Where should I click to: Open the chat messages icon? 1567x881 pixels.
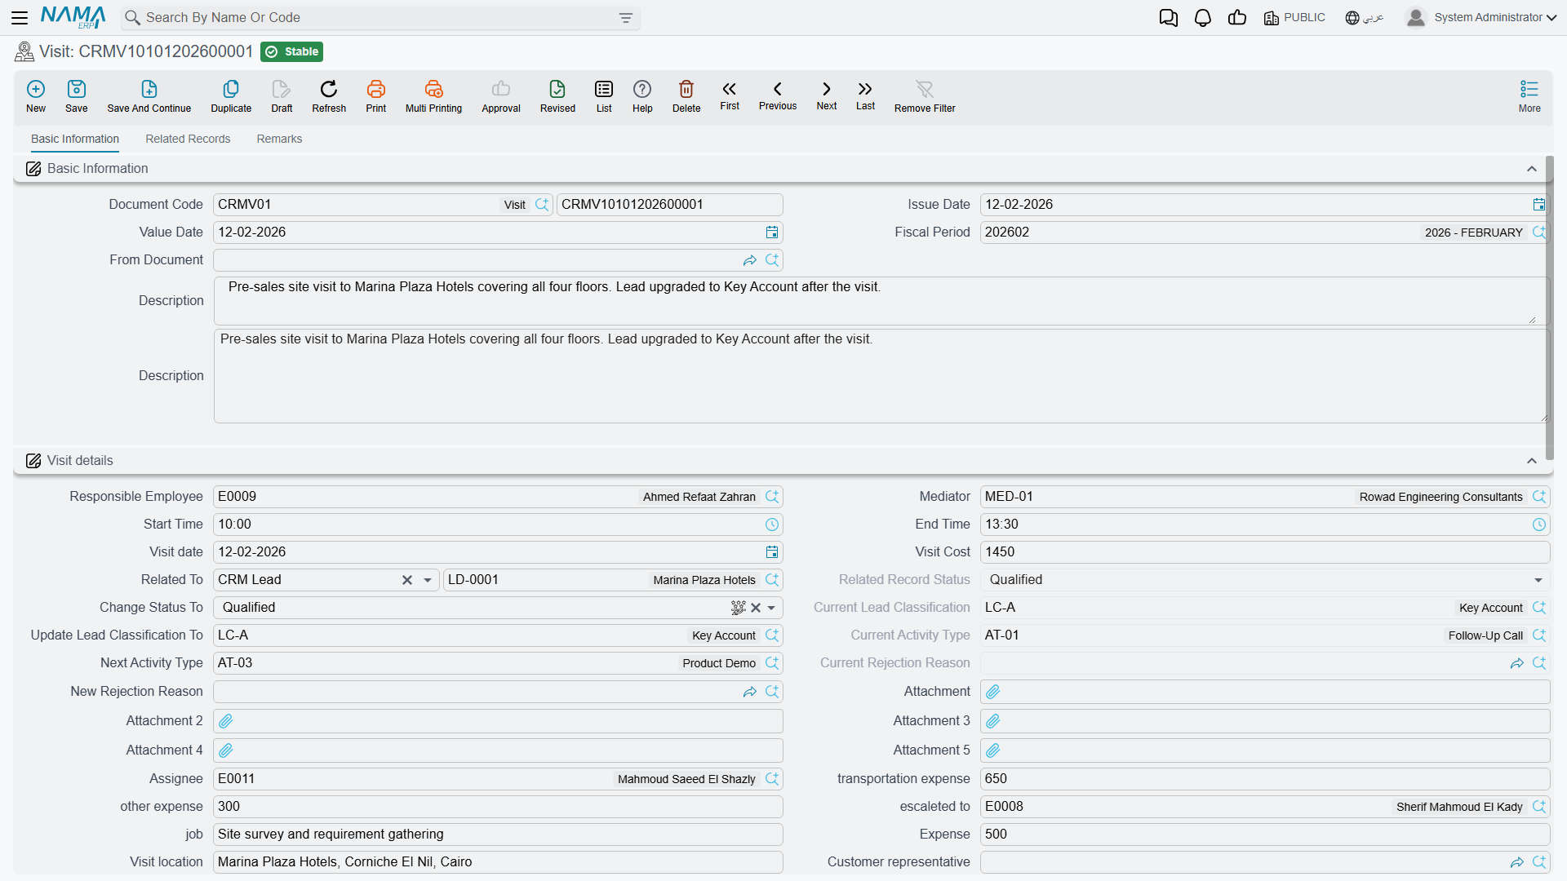pyautogui.click(x=1168, y=18)
